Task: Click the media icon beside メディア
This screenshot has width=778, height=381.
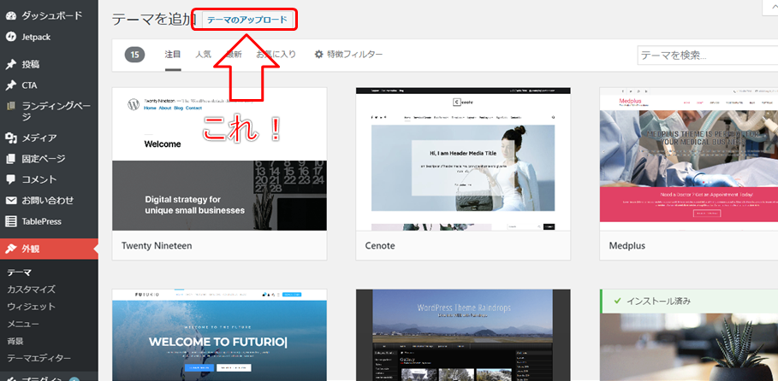Action: pyautogui.click(x=10, y=138)
